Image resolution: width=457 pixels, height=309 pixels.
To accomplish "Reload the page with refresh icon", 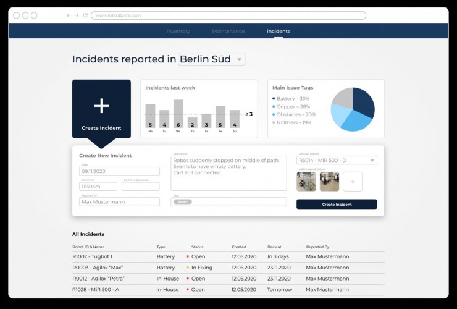I will (x=85, y=15).
